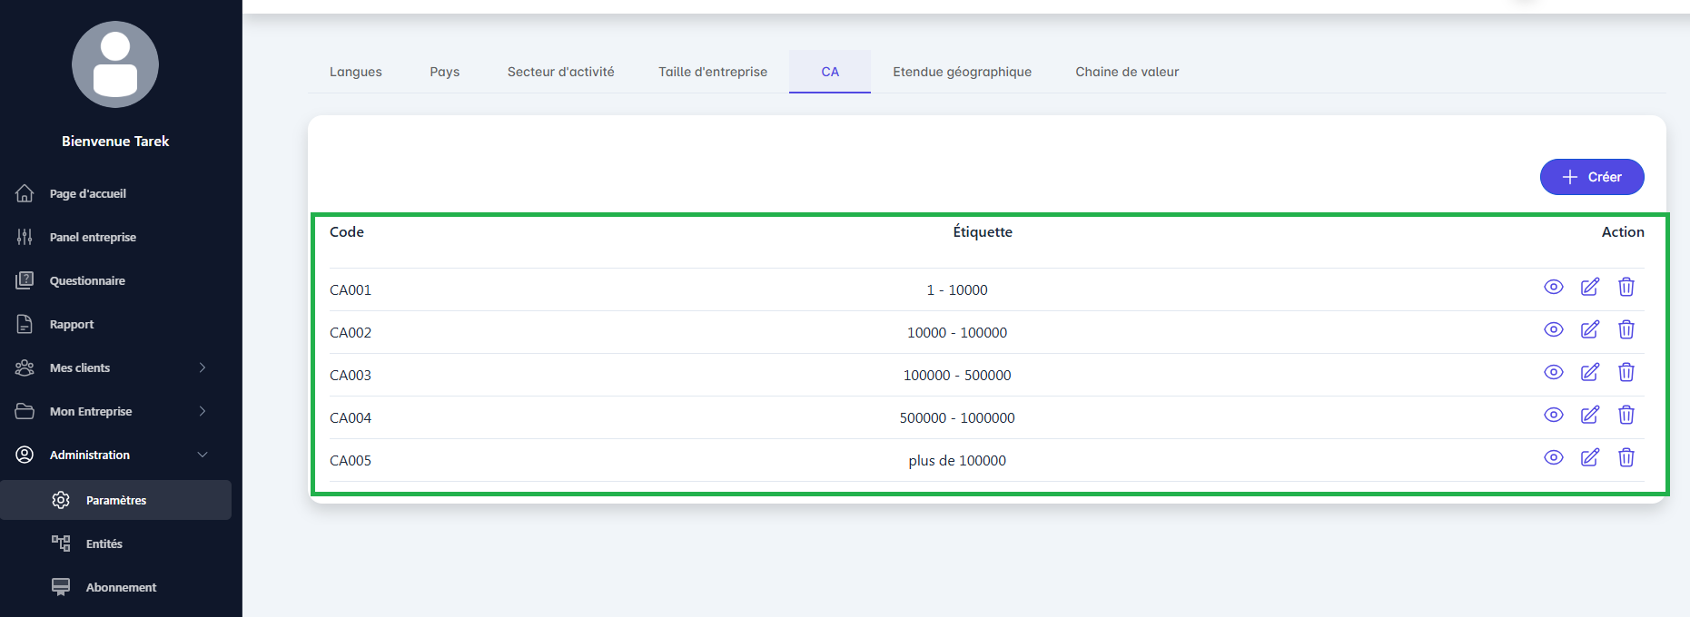Expand the Mes clients submenu
Viewport: 1690px width, 617px height.
tap(203, 367)
